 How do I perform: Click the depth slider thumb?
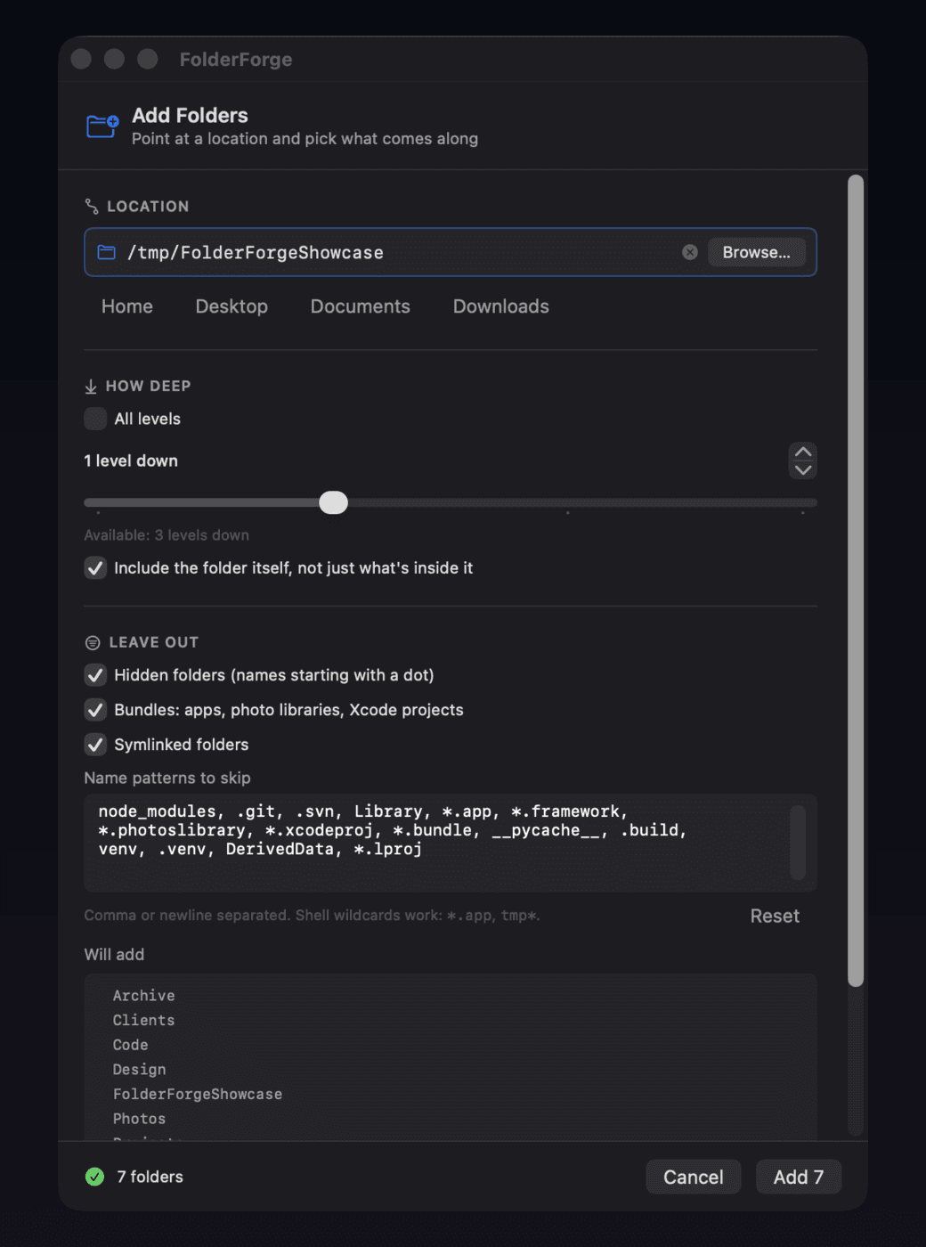(334, 502)
